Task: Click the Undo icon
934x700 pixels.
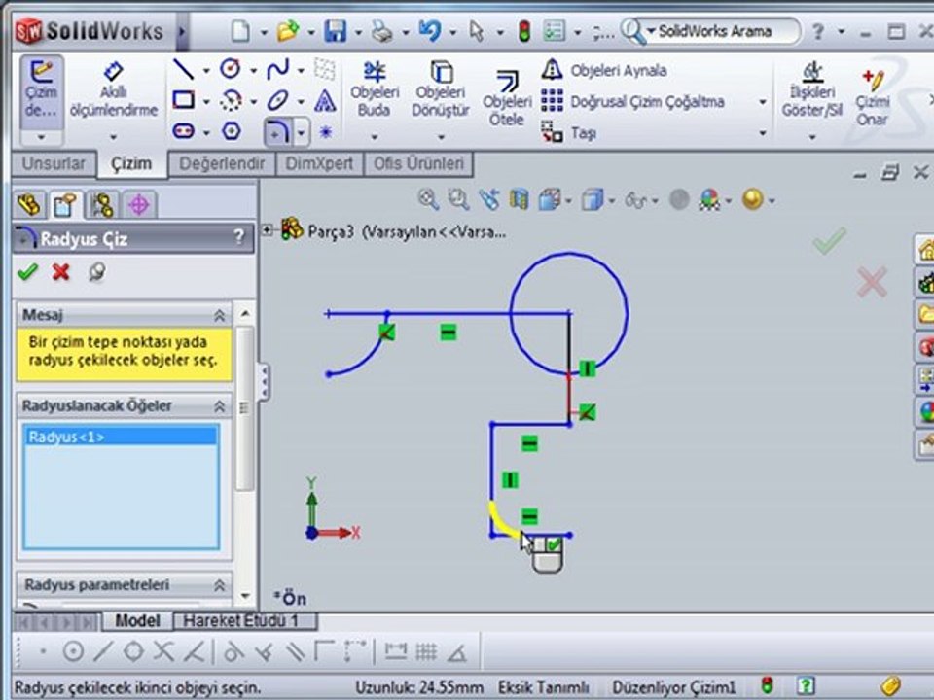Action: 429,30
